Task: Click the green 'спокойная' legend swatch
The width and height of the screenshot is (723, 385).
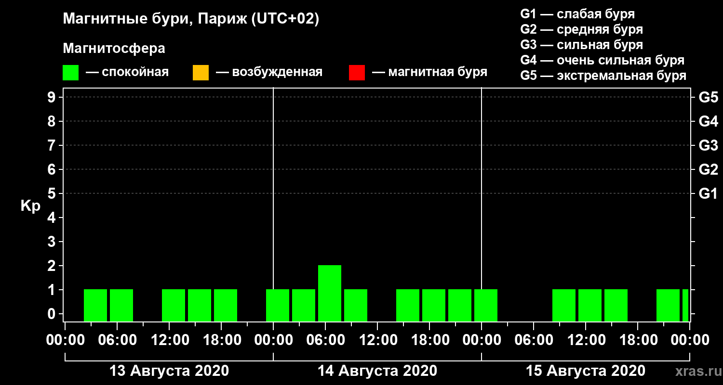Action: pos(70,73)
